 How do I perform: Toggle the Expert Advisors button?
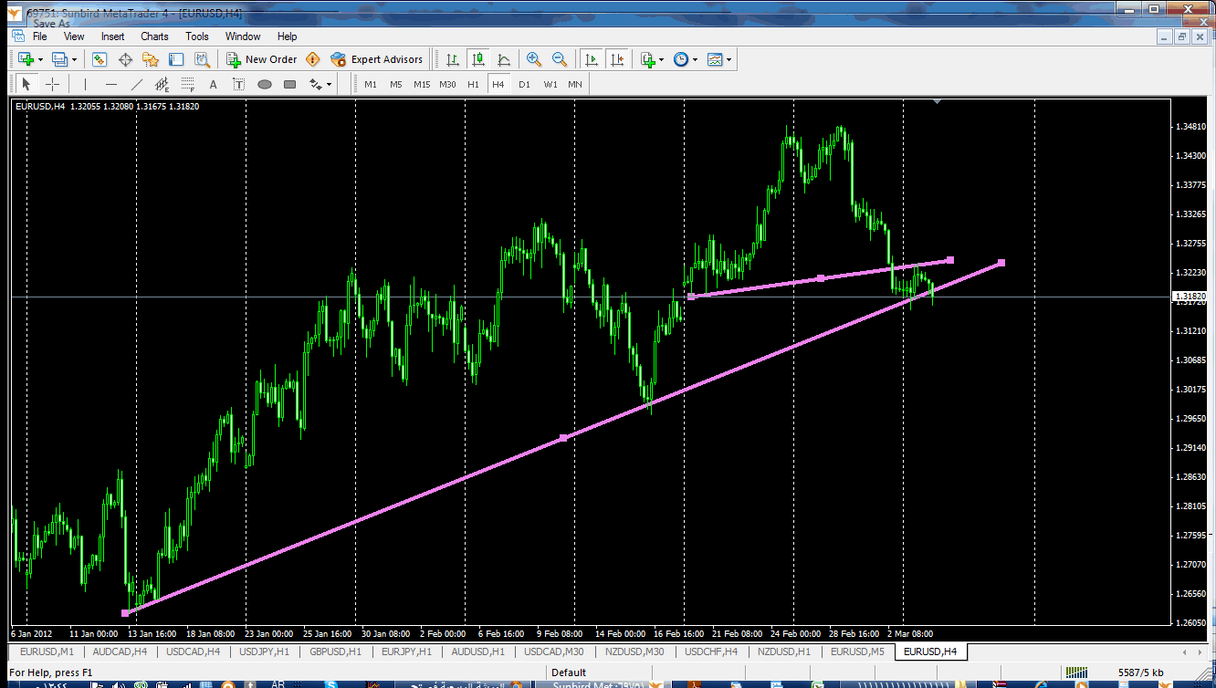click(377, 59)
